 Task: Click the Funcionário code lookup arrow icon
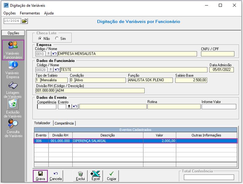[x=50, y=70]
